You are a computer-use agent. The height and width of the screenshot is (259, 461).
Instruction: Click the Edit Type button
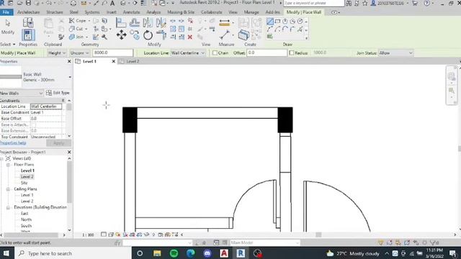click(58, 93)
